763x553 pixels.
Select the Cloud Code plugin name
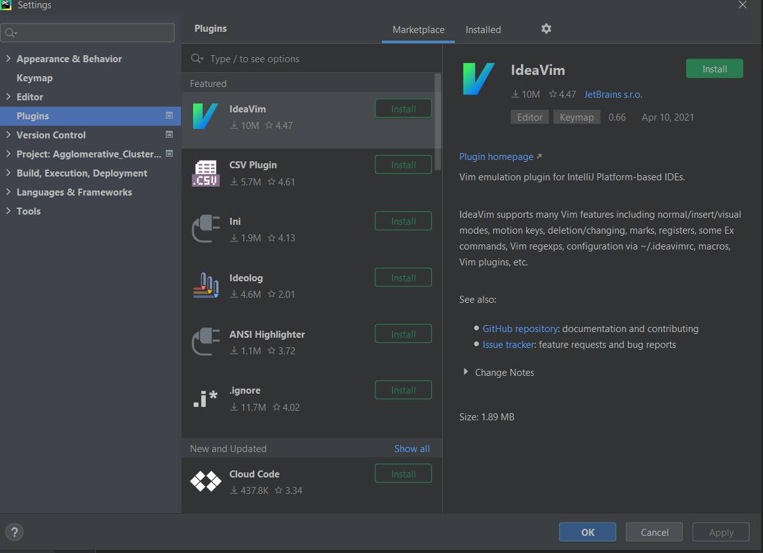(x=254, y=474)
